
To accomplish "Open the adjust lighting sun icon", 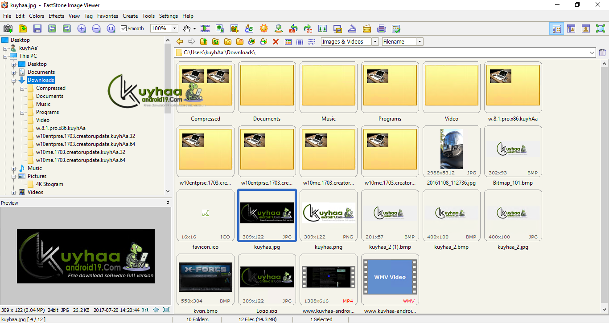I will [x=264, y=28].
